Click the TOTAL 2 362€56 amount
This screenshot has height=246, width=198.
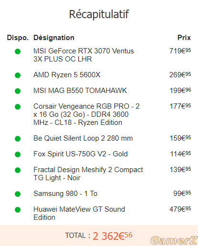point(113,236)
